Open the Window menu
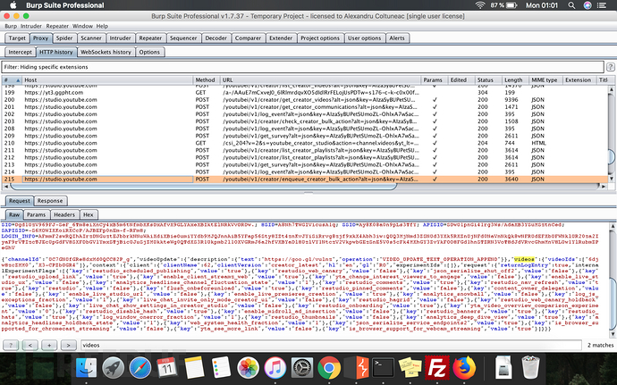 [x=82, y=26]
